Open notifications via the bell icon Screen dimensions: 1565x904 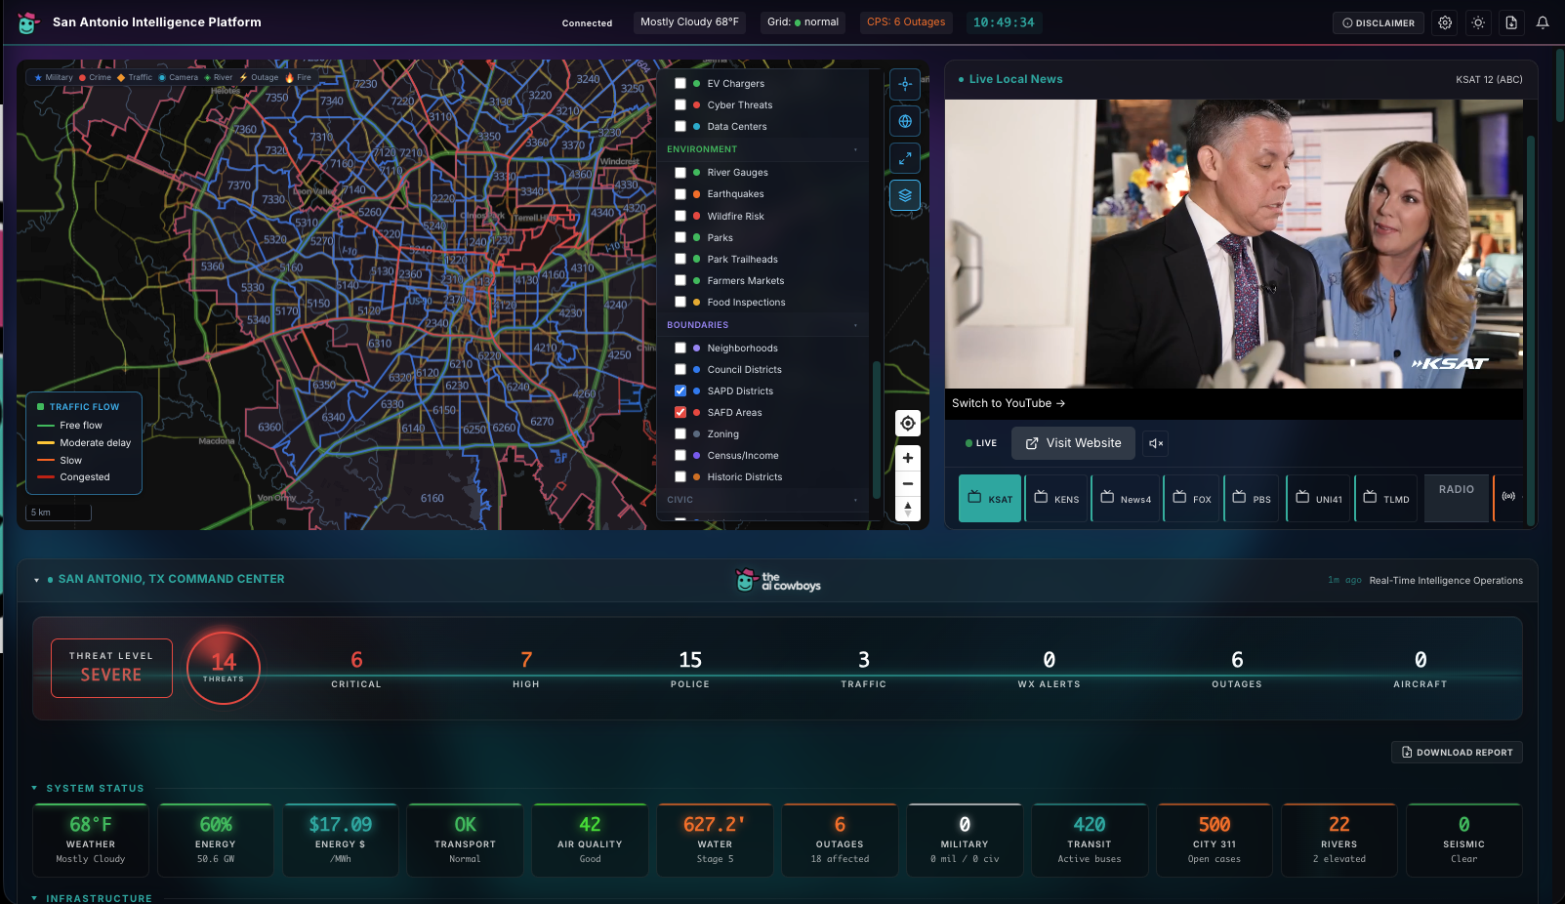pos(1543,21)
